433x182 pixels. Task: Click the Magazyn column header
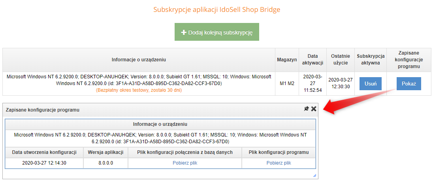pos(287,59)
